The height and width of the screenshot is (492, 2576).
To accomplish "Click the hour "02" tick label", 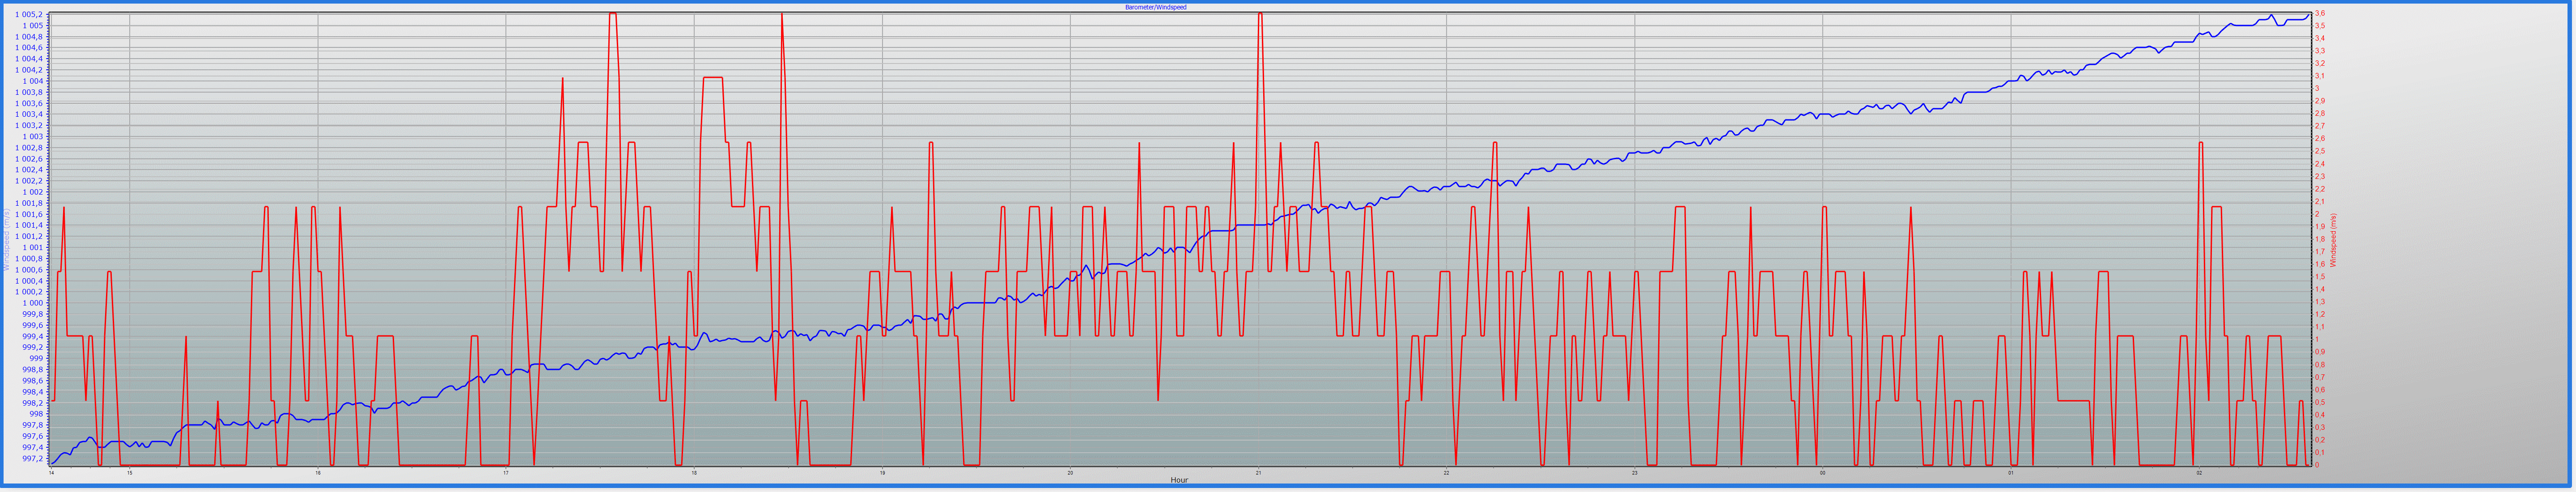I will [x=2198, y=473].
